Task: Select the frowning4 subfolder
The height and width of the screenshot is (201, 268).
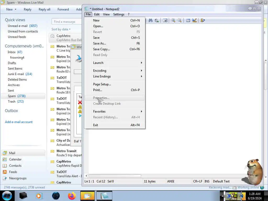Action: point(17,57)
